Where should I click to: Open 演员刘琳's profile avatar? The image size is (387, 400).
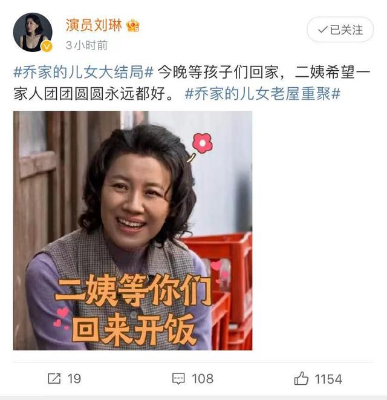[x=33, y=33]
